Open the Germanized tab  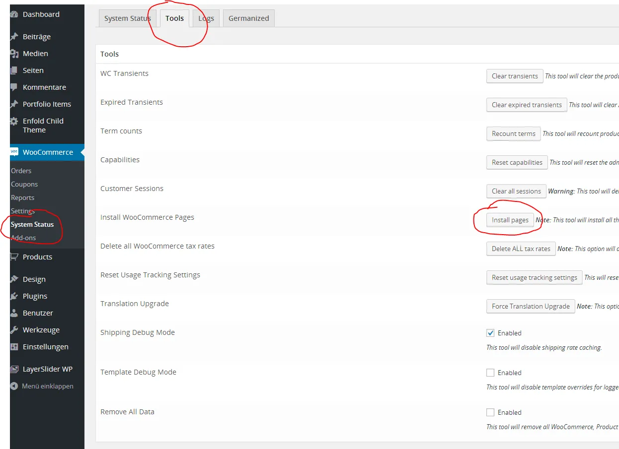pos(249,18)
